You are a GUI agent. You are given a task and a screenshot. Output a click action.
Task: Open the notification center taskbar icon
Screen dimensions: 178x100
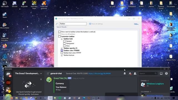point(174,98)
